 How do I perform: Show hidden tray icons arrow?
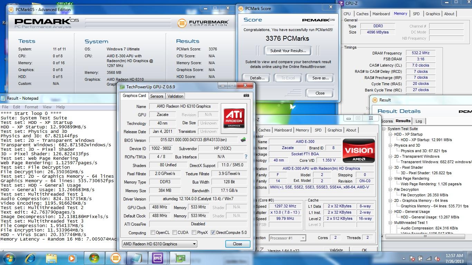[404, 258]
